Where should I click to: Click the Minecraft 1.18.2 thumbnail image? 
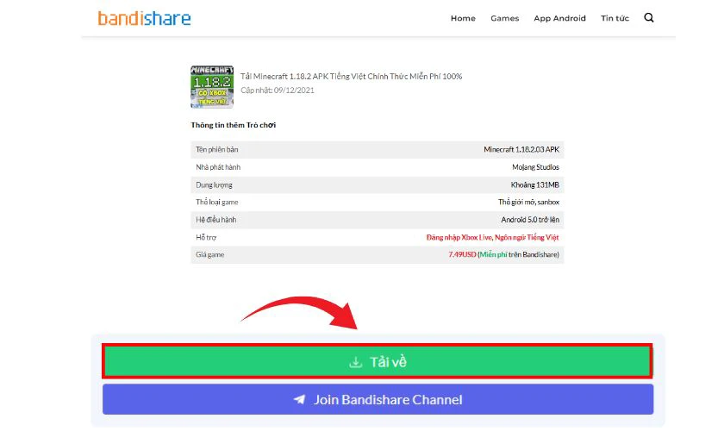point(212,87)
